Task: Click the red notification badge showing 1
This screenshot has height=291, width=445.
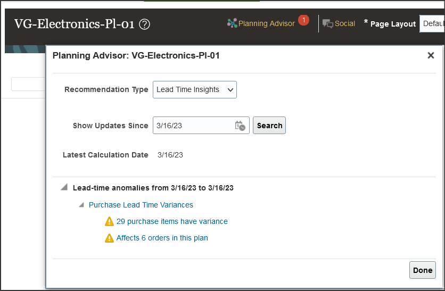Action: 303,20
